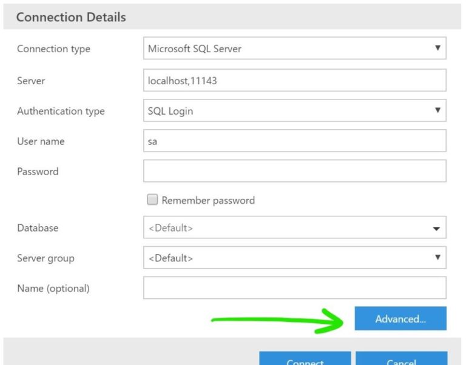Enable the Remember password checkbox
Viewport: 466px width, 365px height.
(152, 199)
